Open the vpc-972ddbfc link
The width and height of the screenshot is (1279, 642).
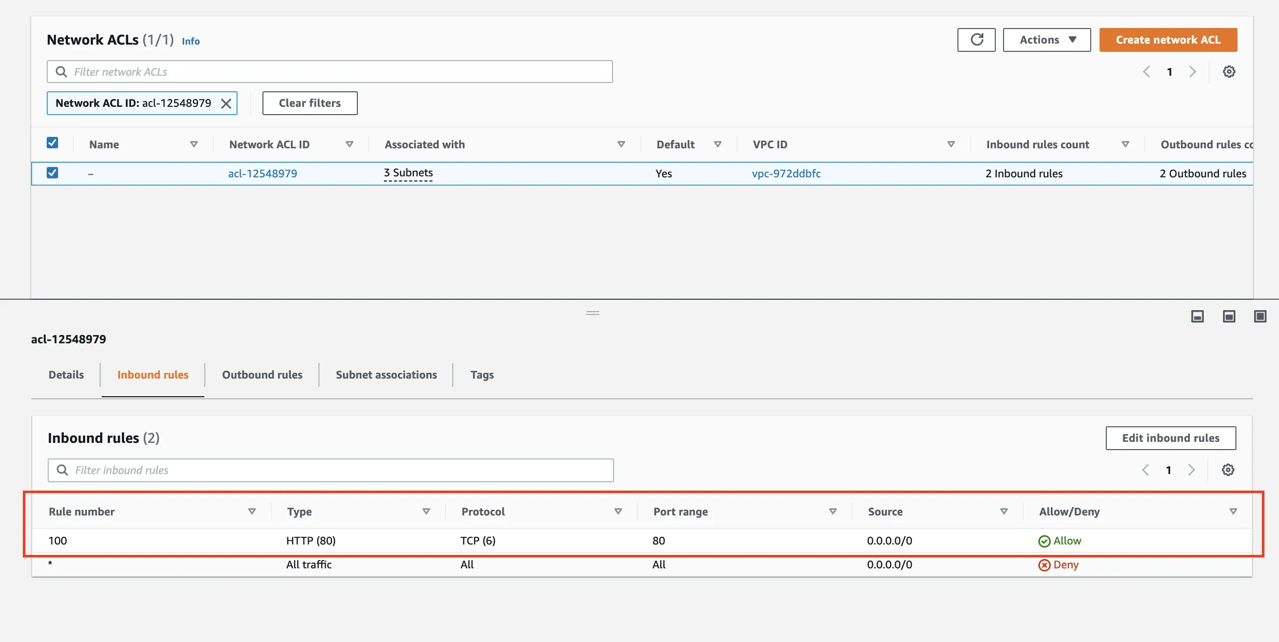coord(786,173)
